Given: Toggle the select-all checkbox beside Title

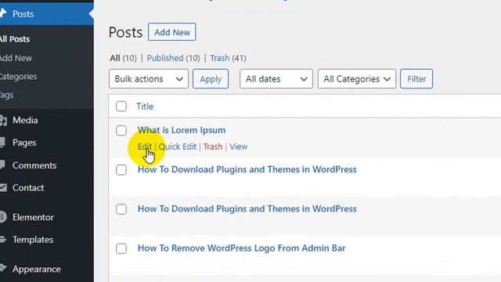Looking at the screenshot, I should point(121,107).
